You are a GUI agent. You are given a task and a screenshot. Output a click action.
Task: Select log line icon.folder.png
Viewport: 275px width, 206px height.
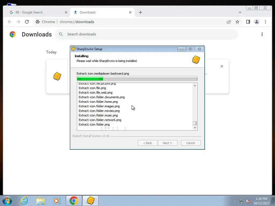tap(94, 124)
